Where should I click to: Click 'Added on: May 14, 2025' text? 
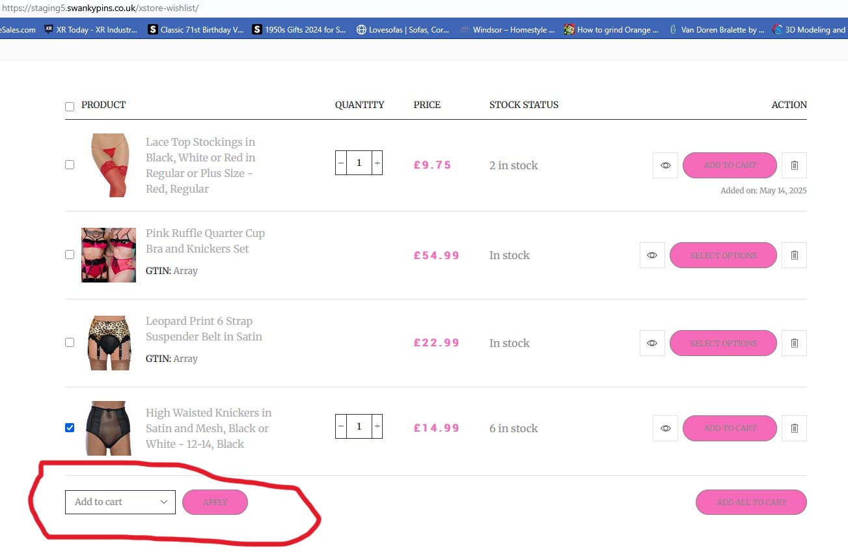[x=763, y=191]
